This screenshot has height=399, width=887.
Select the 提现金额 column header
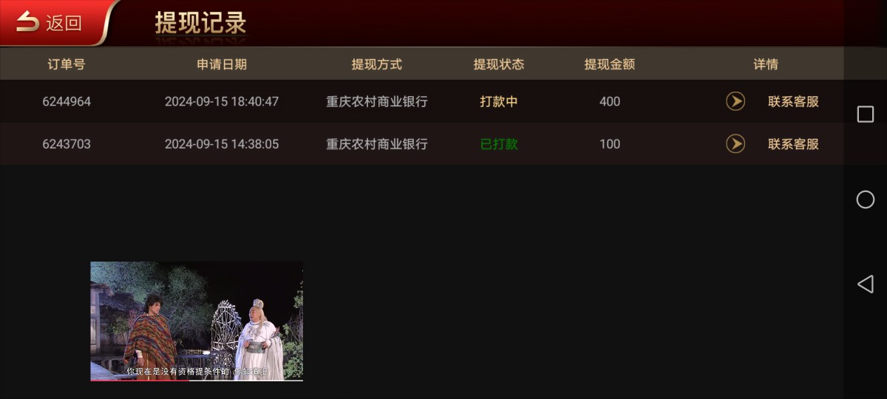point(610,64)
